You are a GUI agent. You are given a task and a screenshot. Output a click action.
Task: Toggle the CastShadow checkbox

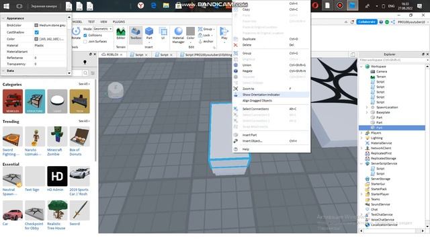click(36, 32)
